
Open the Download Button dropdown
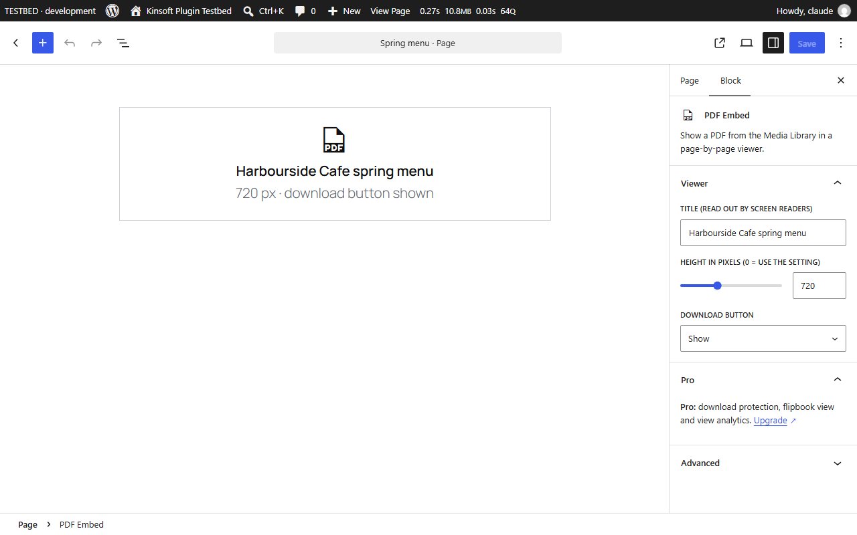pos(763,338)
